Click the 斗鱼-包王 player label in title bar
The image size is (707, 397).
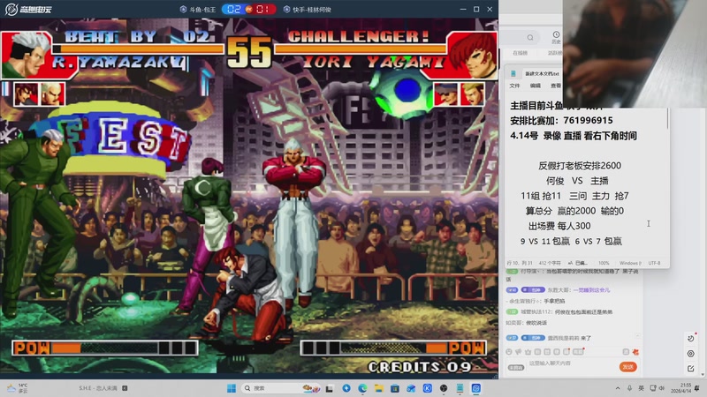pyautogui.click(x=198, y=9)
